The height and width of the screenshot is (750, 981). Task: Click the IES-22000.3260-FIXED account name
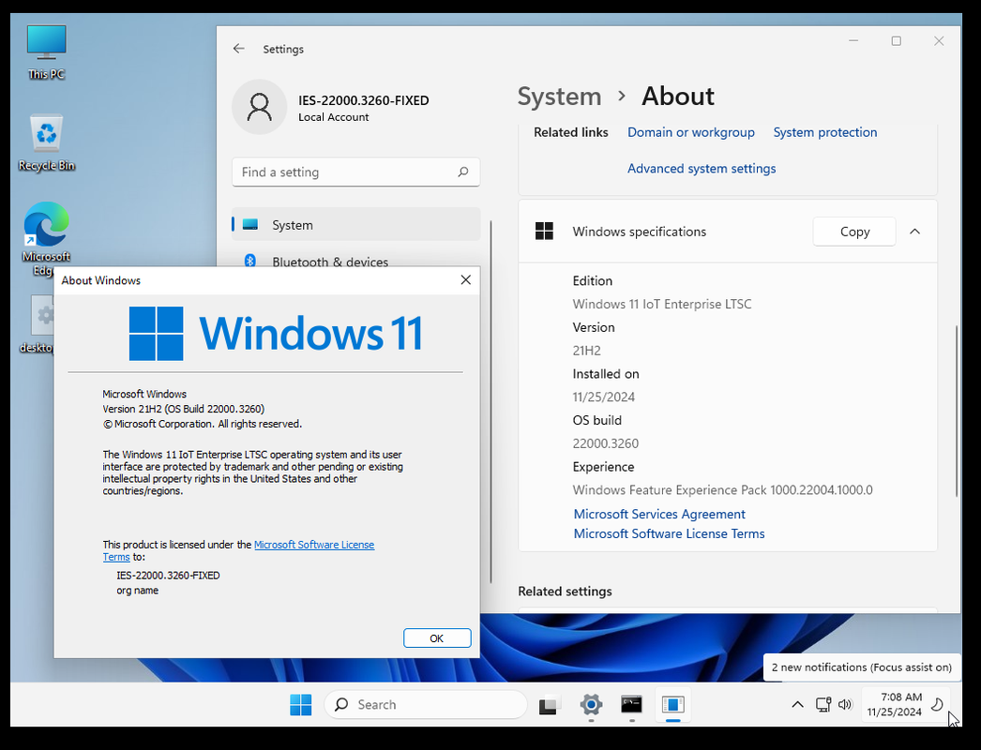coord(364,100)
